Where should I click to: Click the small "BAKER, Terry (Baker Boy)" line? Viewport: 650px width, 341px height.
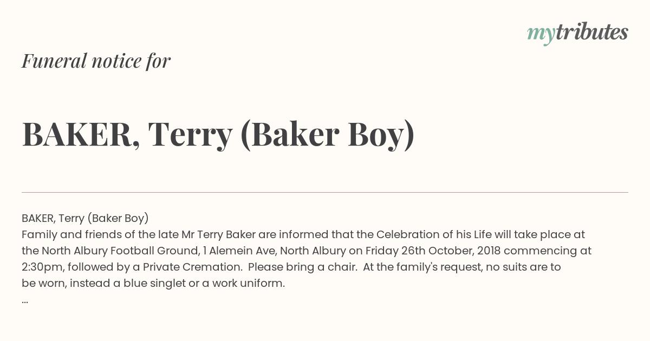pos(85,218)
